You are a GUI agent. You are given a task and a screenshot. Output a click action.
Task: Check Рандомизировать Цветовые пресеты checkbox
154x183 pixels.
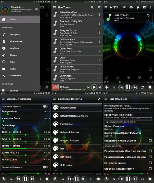coord(150,157)
